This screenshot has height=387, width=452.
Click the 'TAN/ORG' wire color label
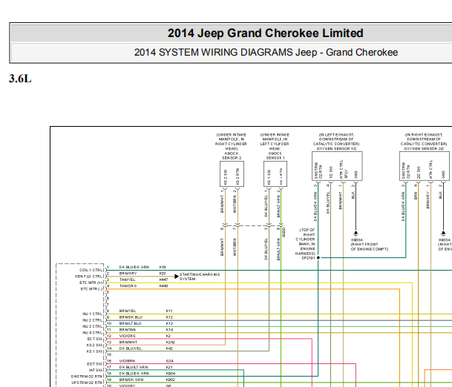pos(128,286)
